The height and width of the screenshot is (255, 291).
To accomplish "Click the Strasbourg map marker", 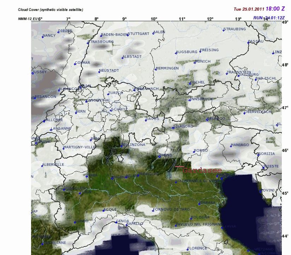I will [x=88, y=43].
